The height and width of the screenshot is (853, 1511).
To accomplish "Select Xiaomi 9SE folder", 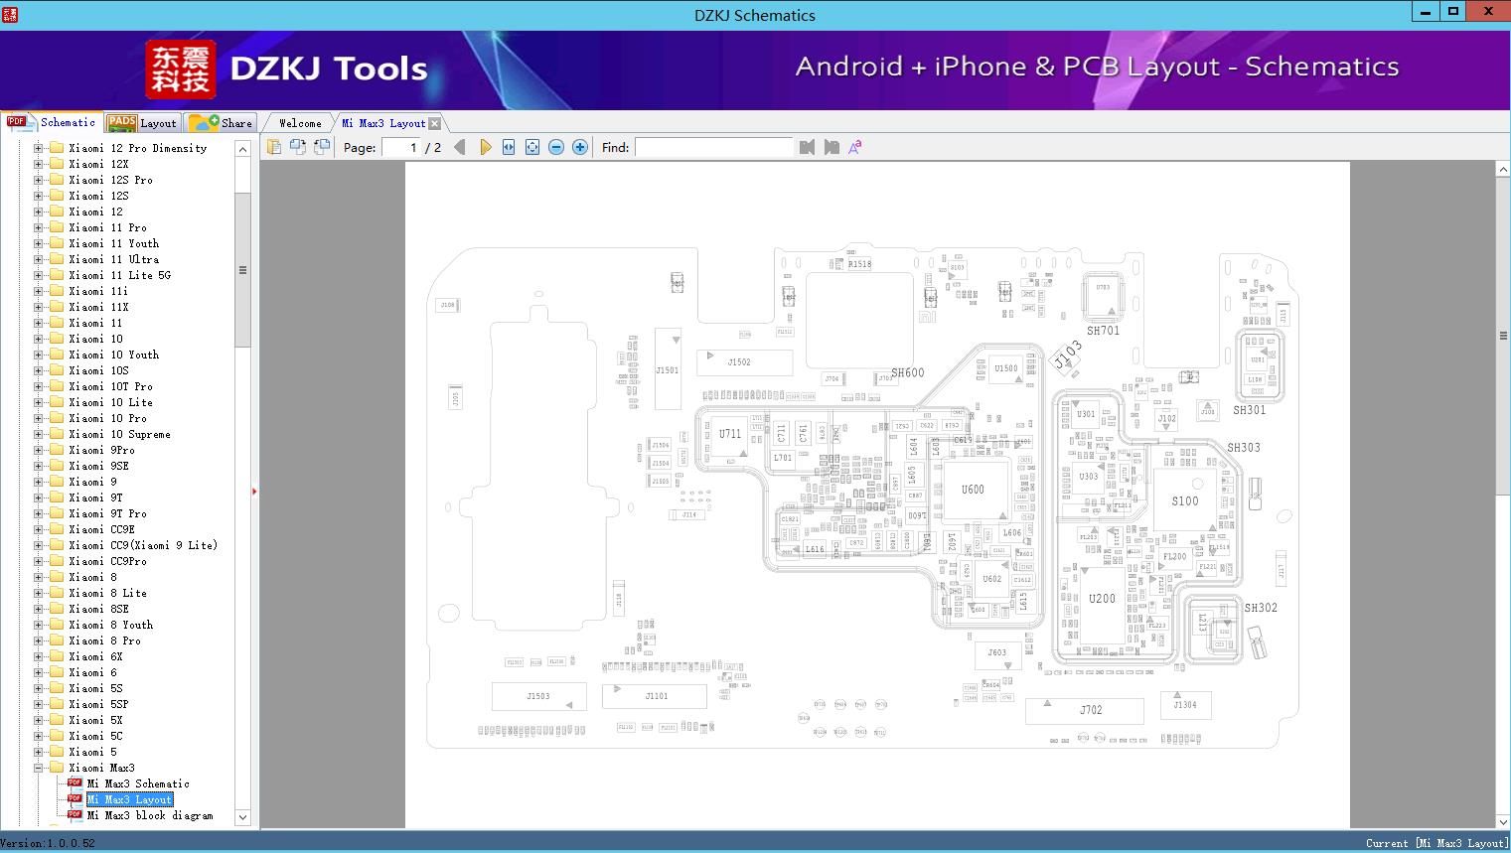I will (x=98, y=466).
